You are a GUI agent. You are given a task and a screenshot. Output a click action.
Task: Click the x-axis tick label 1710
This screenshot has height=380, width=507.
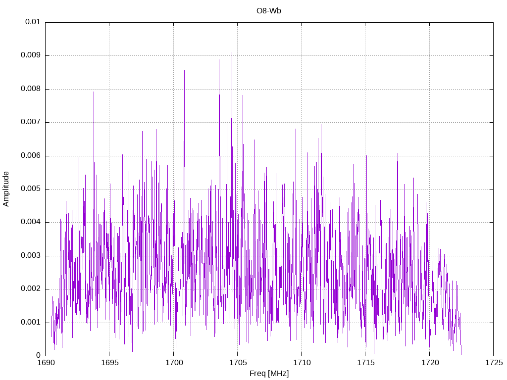point(302,363)
